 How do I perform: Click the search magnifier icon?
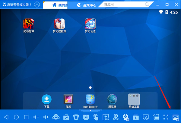147,5
